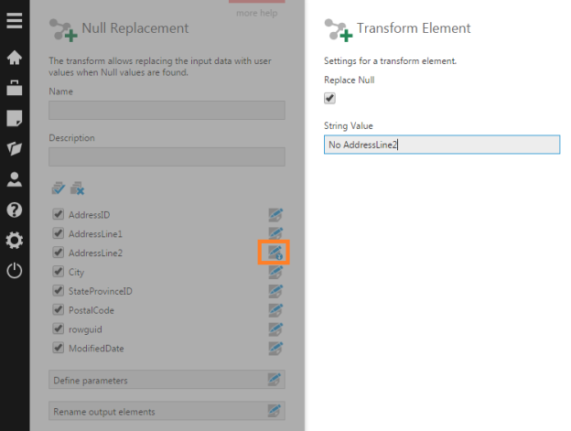571x431 pixels.
Task: Open the settings gear icon
Action: pyautogui.click(x=15, y=241)
